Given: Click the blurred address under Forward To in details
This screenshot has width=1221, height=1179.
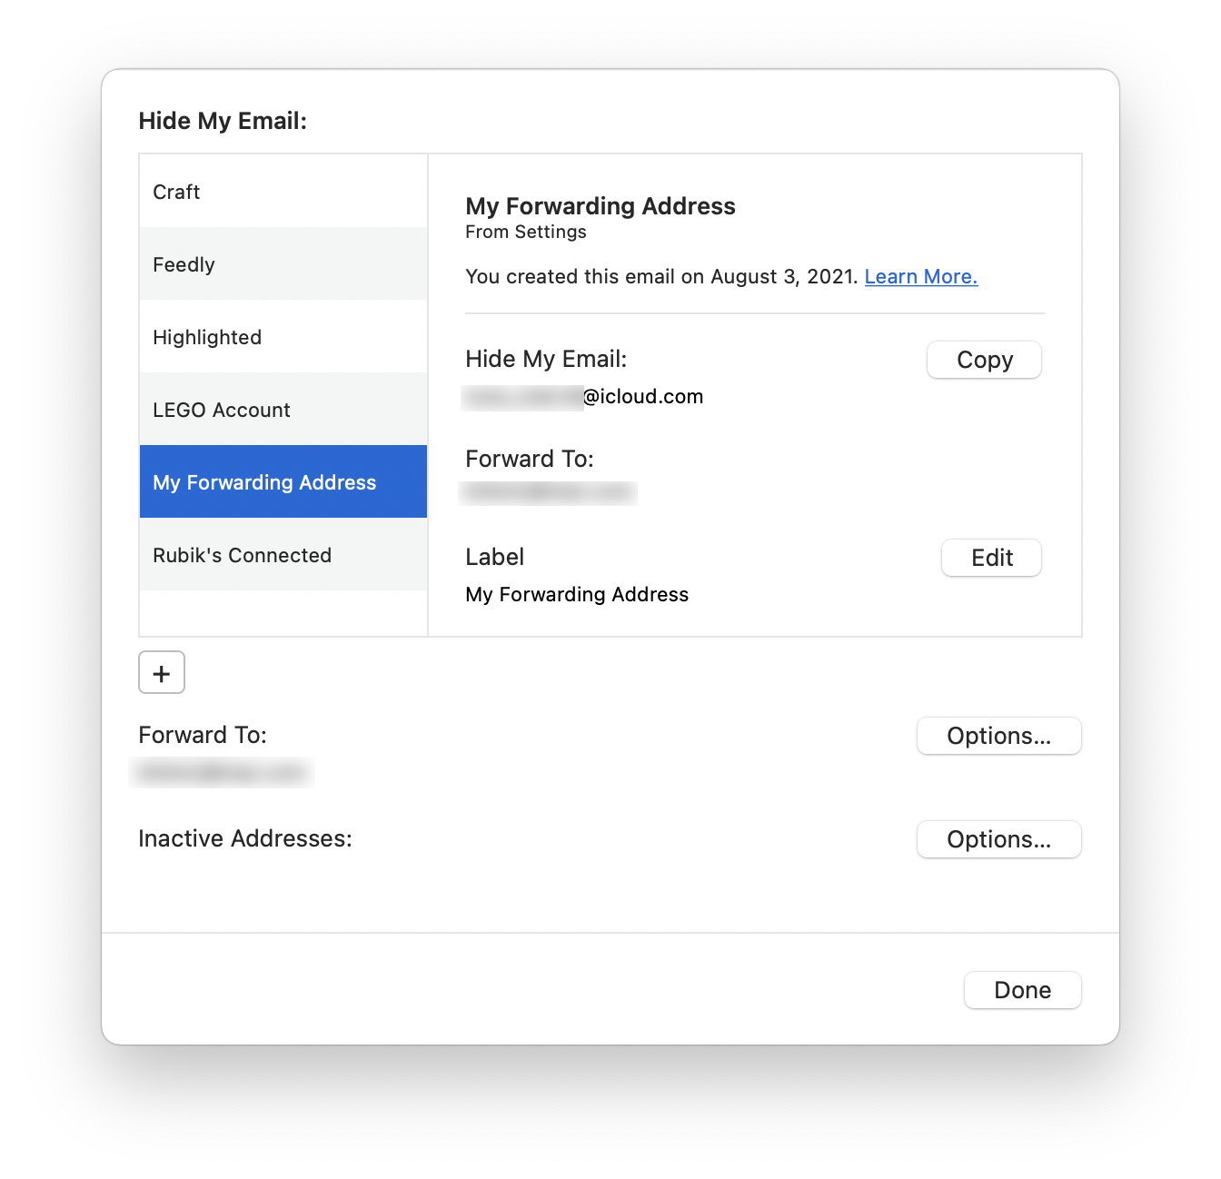Looking at the screenshot, I should point(550,492).
